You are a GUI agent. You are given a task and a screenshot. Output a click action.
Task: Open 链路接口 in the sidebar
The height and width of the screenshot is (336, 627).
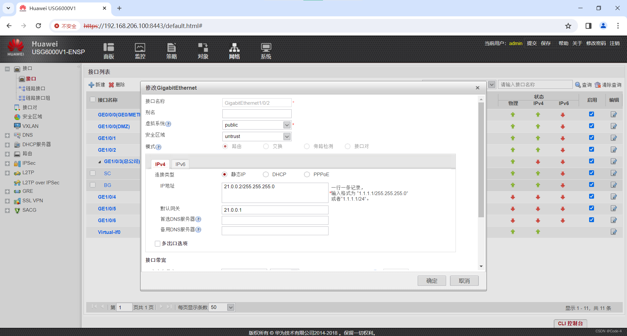(36, 88)
